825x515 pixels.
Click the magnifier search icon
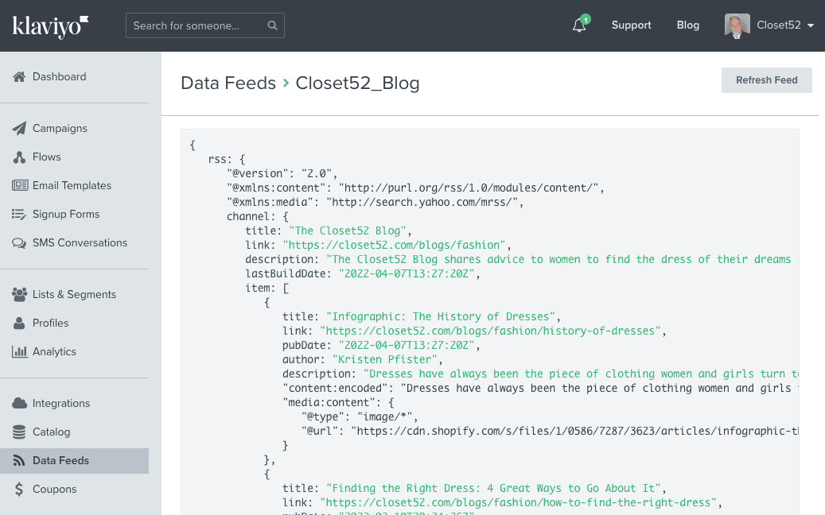[x=272, y=25]
